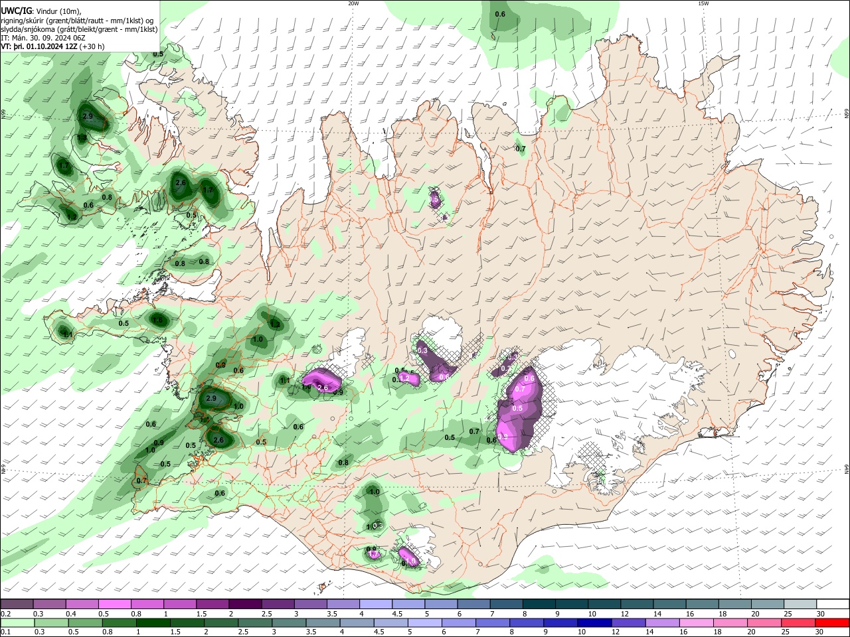Click the 'rigning/skúrir (grænt/blátt/rautt' header line

77,21
